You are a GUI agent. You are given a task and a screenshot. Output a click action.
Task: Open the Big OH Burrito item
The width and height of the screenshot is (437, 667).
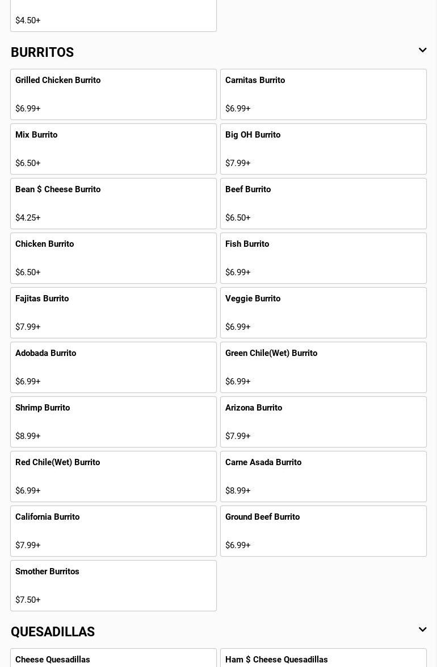[x=323, y=149]
